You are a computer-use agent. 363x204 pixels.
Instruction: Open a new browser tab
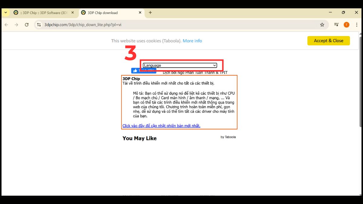point(150,13)
